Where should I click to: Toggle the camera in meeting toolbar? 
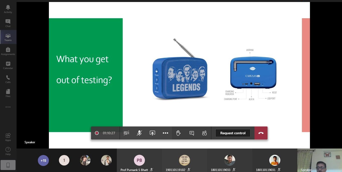[126, 133]
